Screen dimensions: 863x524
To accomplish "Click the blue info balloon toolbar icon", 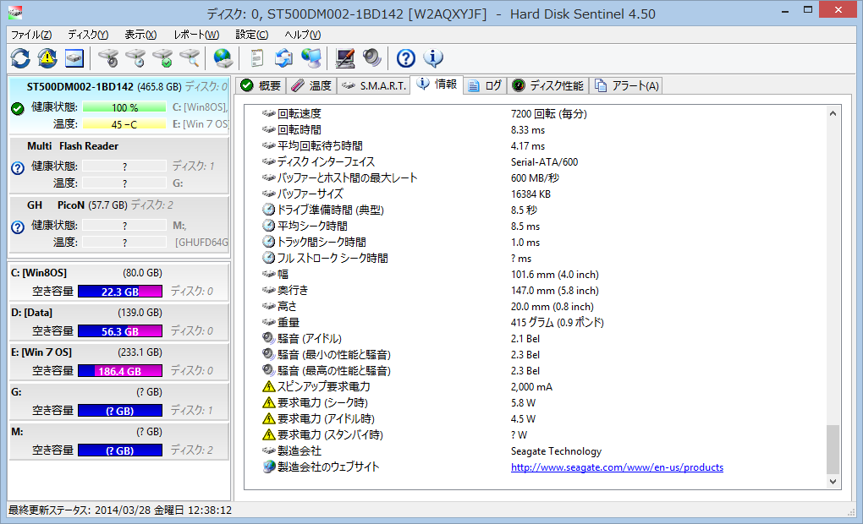I will [433, 58].
